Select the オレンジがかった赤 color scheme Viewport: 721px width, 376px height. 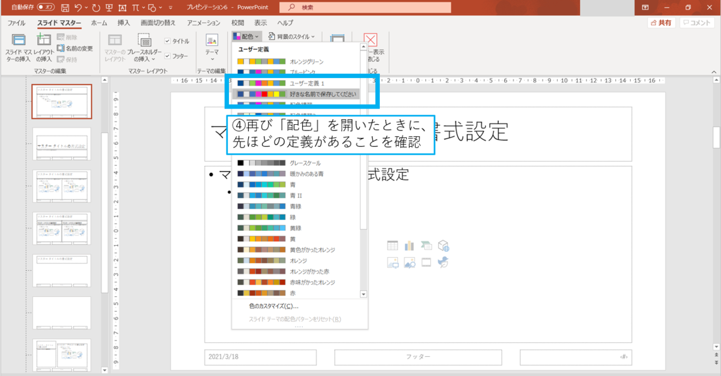(x=295, y=272)
